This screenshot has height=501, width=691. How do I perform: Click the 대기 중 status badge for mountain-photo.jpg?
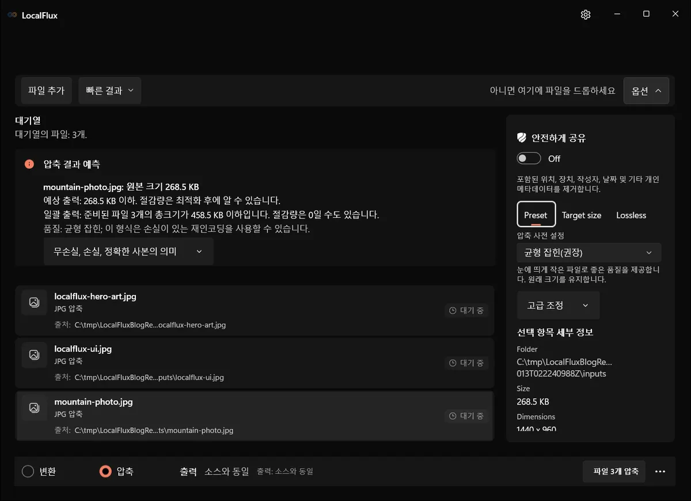coord(467,416)
